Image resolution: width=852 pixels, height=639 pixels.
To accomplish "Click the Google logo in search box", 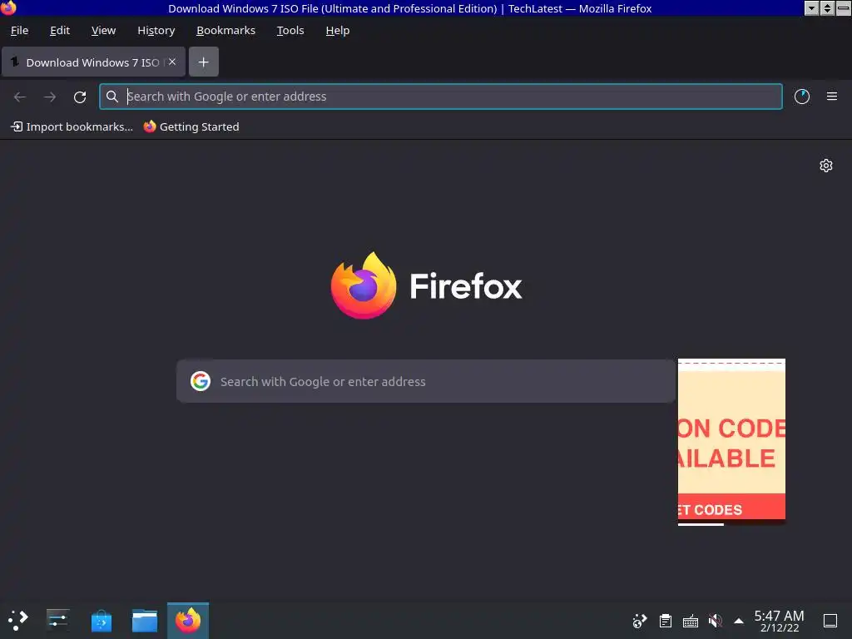I will click(x=201, y=381).
